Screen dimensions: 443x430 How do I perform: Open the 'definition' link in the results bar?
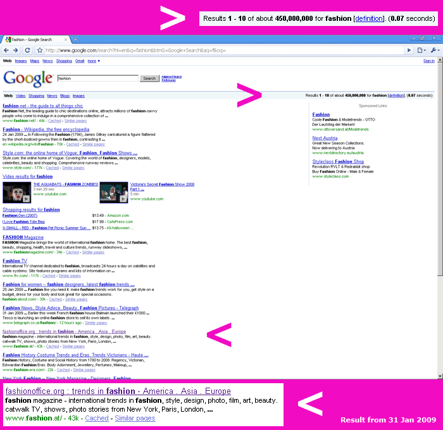tap(396, 95)
